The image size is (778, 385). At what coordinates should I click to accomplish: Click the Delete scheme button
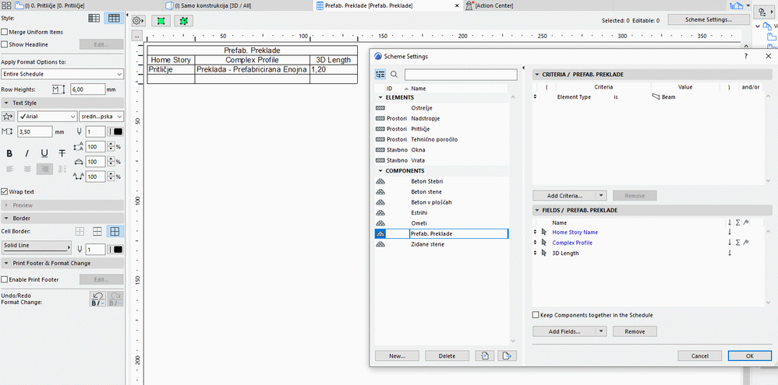pyautogui.click(x=447, y=355)
